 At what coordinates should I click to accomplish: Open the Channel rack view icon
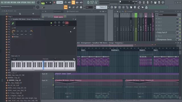click(x=119, y=7)
